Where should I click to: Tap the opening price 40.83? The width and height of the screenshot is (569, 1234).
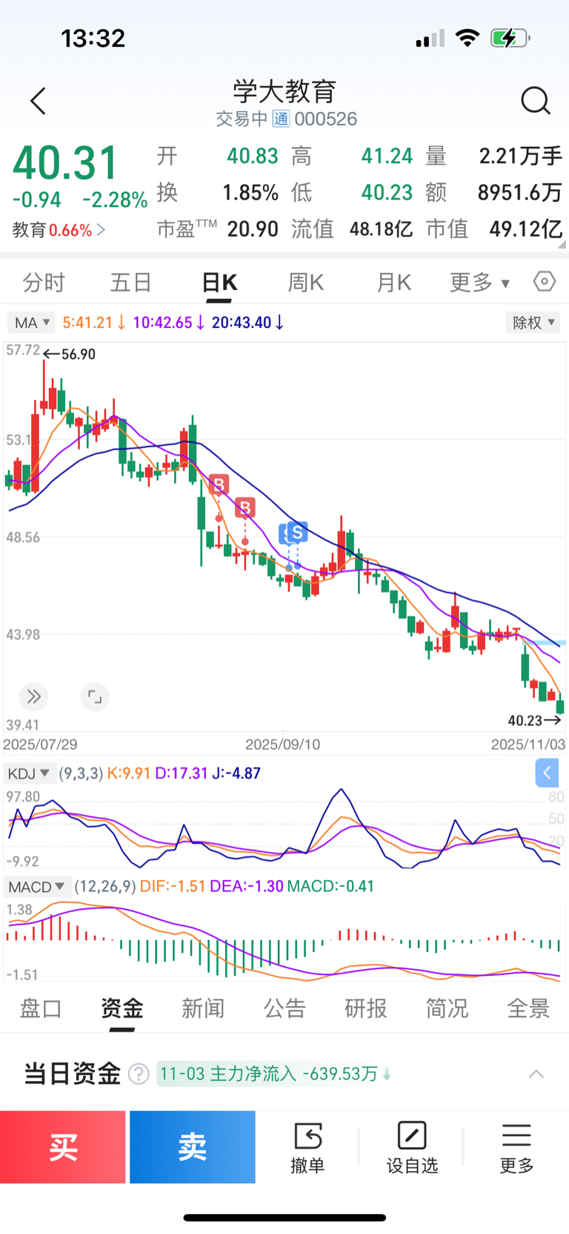[x=253, y=157]
